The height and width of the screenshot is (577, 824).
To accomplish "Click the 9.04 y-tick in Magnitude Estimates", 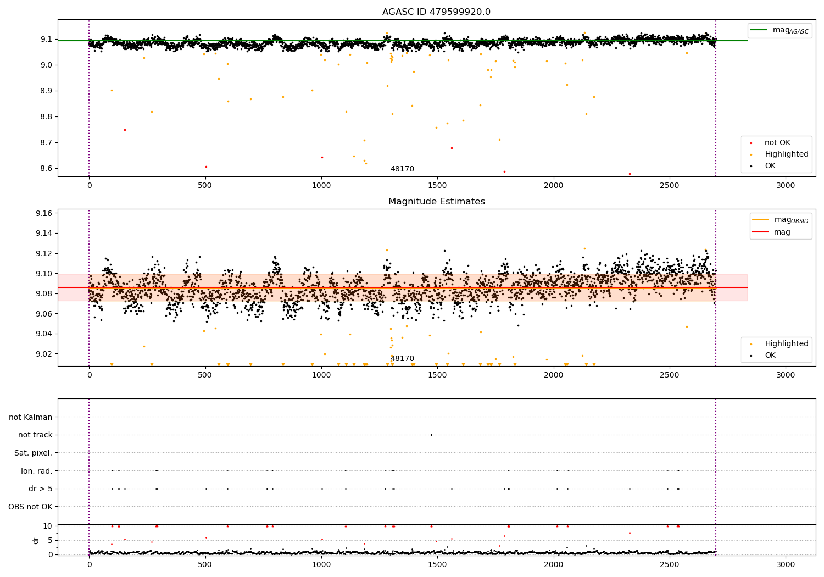I will point(44,334).
